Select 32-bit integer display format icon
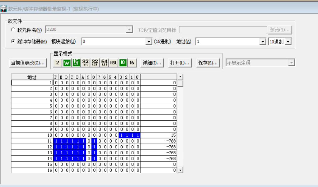This screenshot has height=187, width=318. click(86, 63)
